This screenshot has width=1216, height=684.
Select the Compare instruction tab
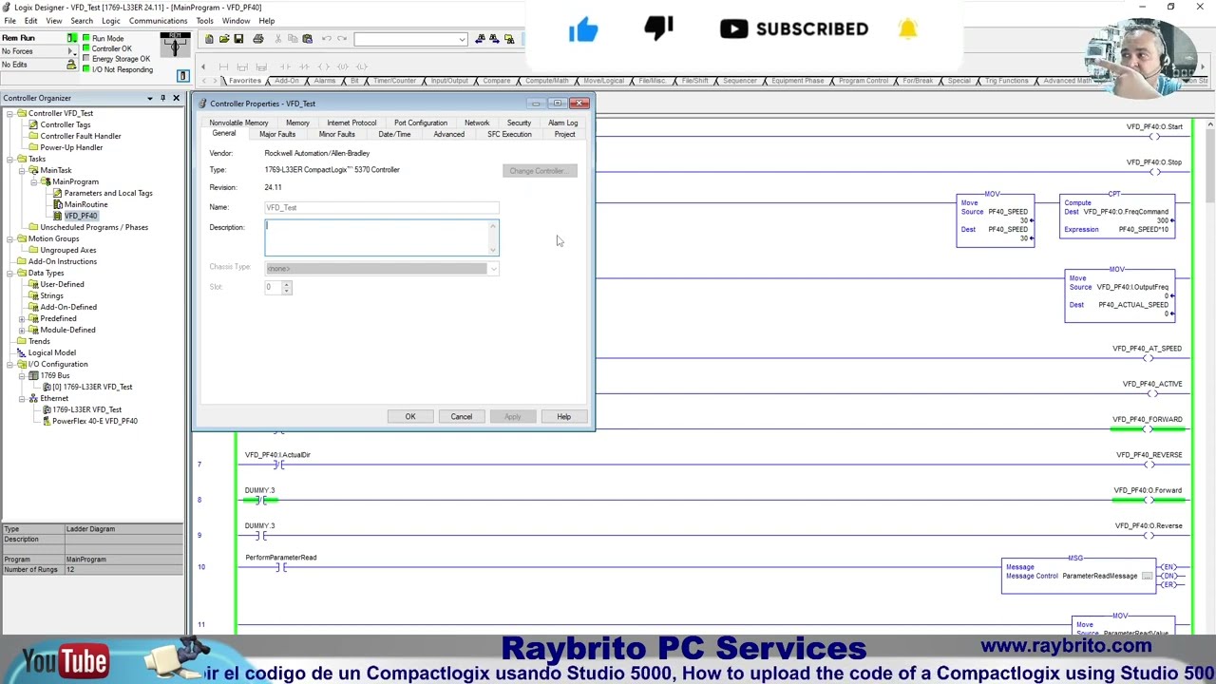[496, 81]
